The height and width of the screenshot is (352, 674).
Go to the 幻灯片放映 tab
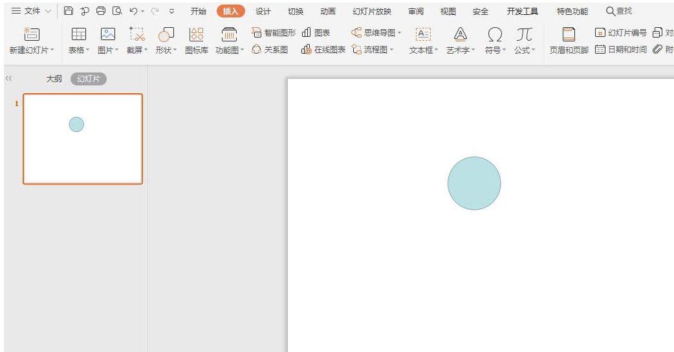(372, 11)
